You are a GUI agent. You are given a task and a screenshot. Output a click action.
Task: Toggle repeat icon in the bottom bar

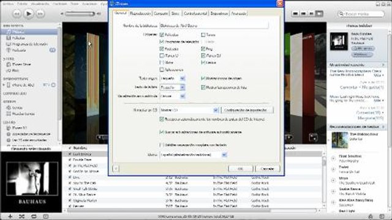pyautogui.click(x=34, y=216)
